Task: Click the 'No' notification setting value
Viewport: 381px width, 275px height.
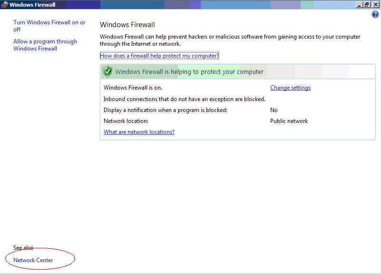Action: pyautogui.click(x=274, y=110)
